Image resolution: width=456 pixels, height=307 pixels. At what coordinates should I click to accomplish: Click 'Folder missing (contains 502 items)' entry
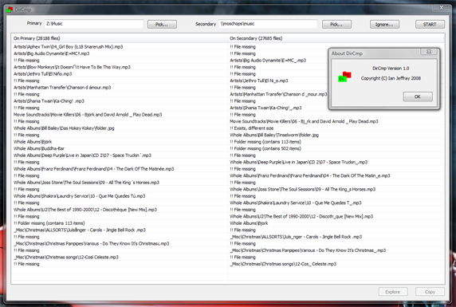click(x=265, y=148)
